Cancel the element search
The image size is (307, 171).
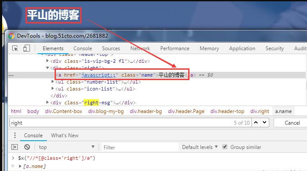(x=292, y=123)
